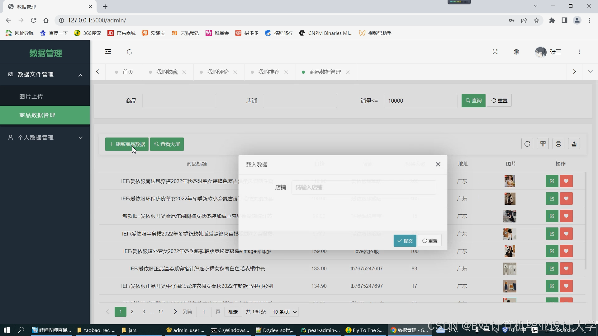Click the print table icon

tap(558, 144)
